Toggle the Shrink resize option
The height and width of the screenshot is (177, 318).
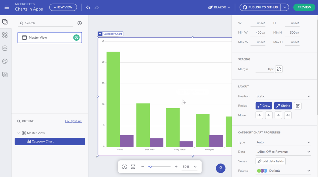(x=283, y=106)
